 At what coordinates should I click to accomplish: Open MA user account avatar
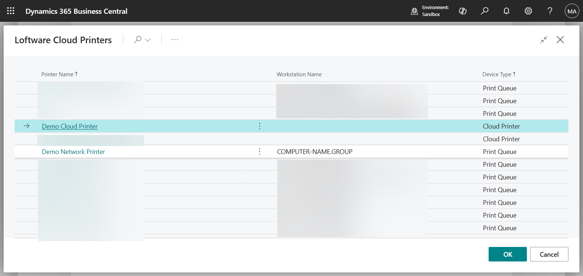click(x=572, y=11)
